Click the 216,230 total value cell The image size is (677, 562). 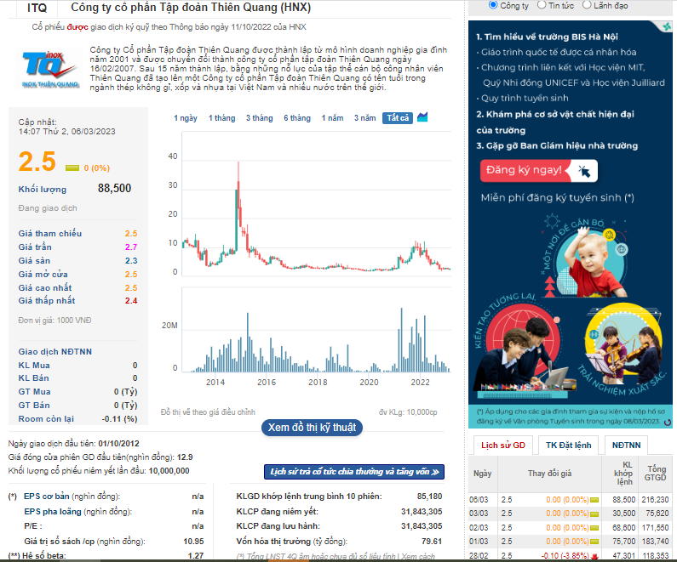coord(655,500)
